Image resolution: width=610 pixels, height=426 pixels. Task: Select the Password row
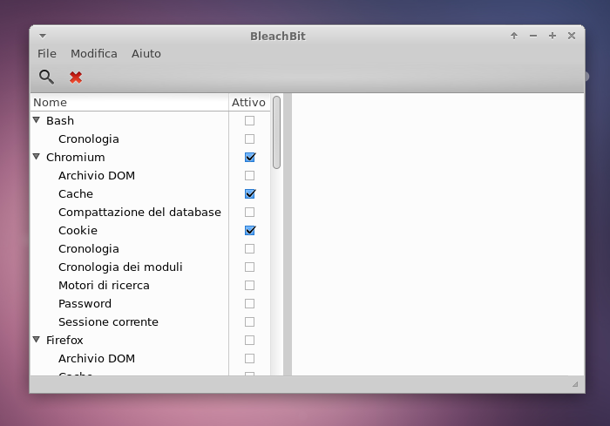85,303
